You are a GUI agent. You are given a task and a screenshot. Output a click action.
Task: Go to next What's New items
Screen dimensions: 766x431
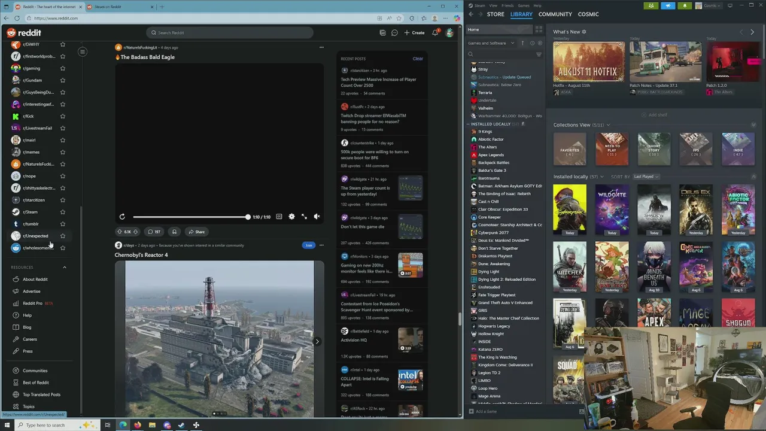tap(752, 32)
